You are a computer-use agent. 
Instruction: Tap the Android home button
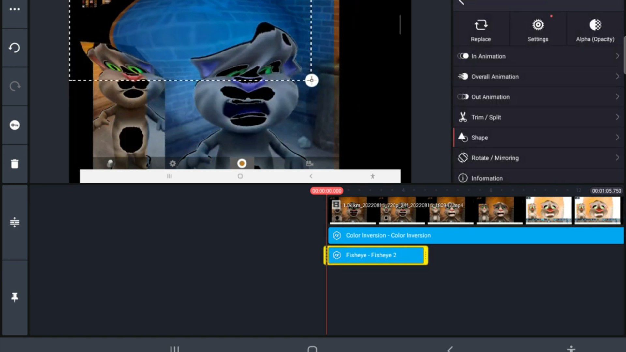tap(312, 349)
